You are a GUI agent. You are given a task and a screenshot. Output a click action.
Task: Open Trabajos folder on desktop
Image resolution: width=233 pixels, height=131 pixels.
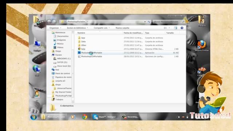[202, 21]
